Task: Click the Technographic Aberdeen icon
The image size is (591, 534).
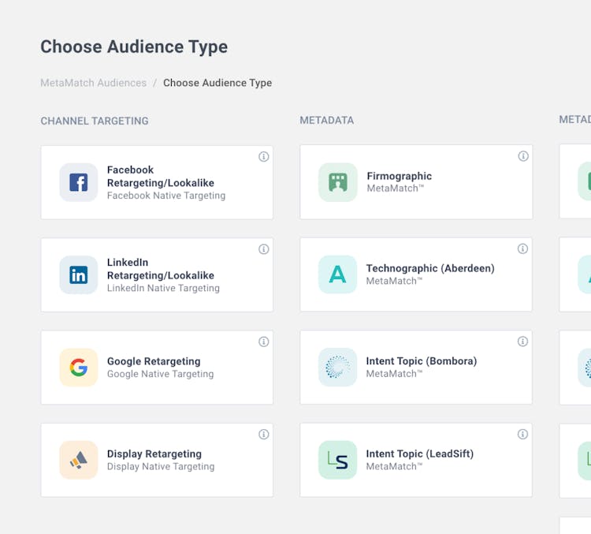Action: point(338,274)
